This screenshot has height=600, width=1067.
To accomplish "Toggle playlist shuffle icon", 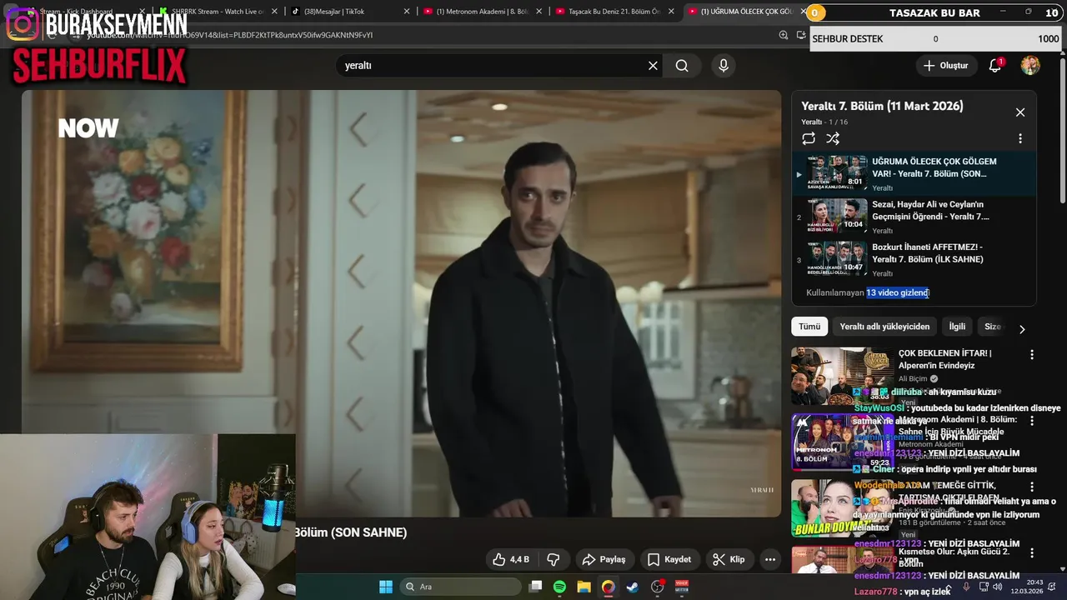I will tap(833, 138).
